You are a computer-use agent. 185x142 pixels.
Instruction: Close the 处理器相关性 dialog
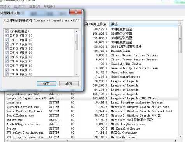click(76, 12)
